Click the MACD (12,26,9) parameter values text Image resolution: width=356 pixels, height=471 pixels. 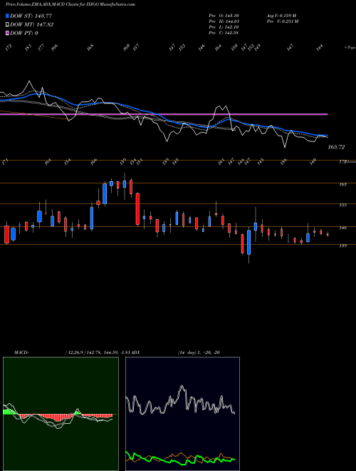(97, 353)
